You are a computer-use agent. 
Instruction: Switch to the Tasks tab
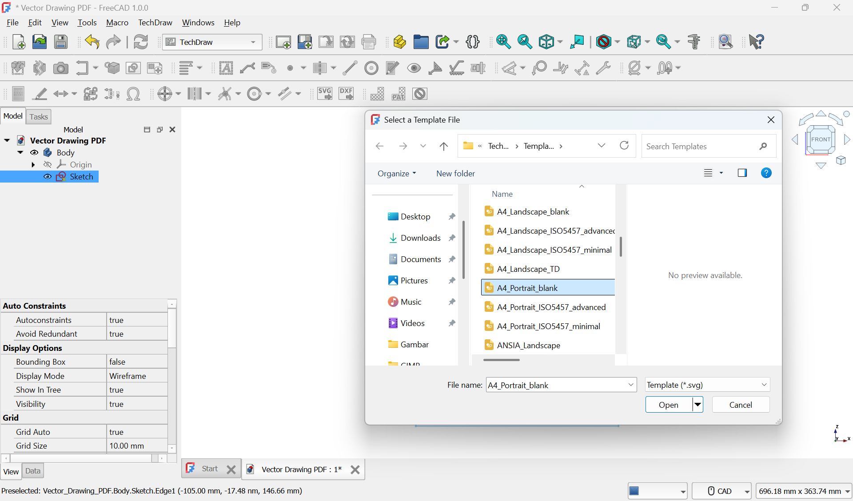39,116
